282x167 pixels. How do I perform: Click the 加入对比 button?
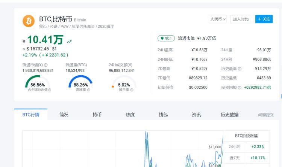coord(241,19)
